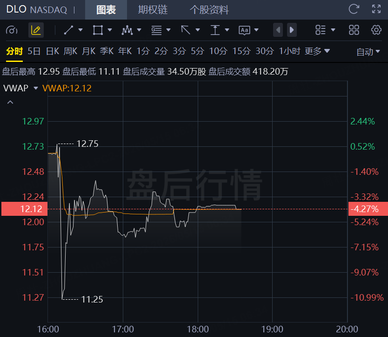
Task: Switch to the 期权链 tab
Action: [x=153, y=10]
